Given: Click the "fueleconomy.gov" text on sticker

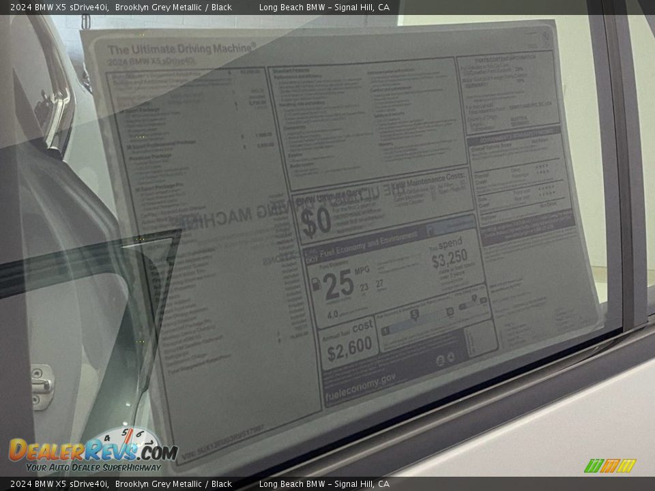Looking at the screenshot, I should click(360, 386).
